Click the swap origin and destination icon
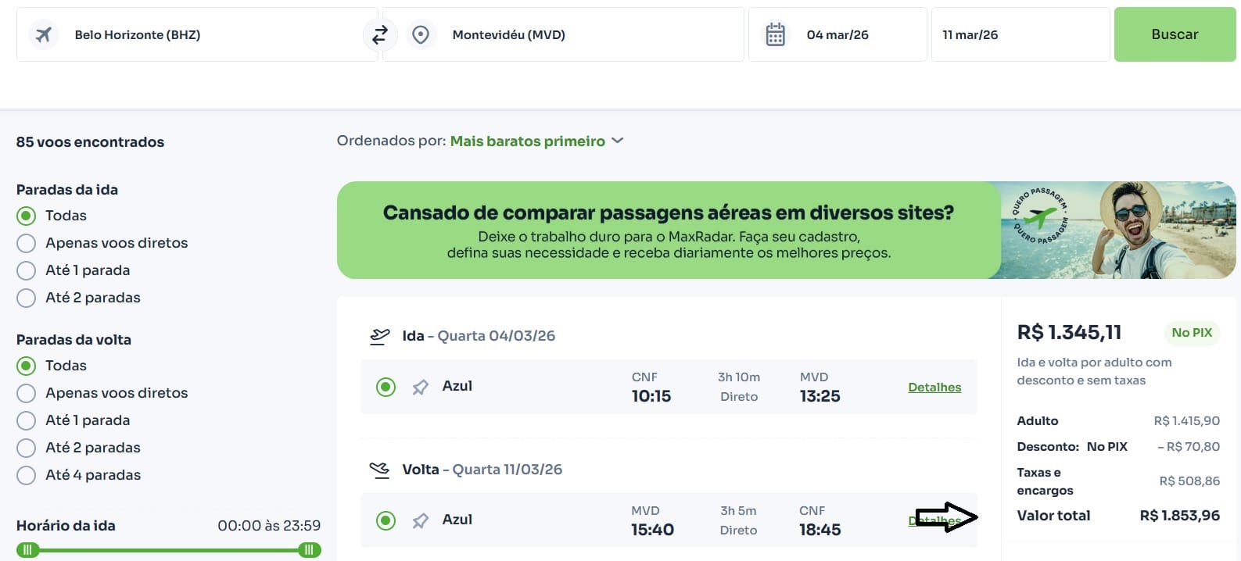Viewport: 1241px width, 561px height. [380, 35]
